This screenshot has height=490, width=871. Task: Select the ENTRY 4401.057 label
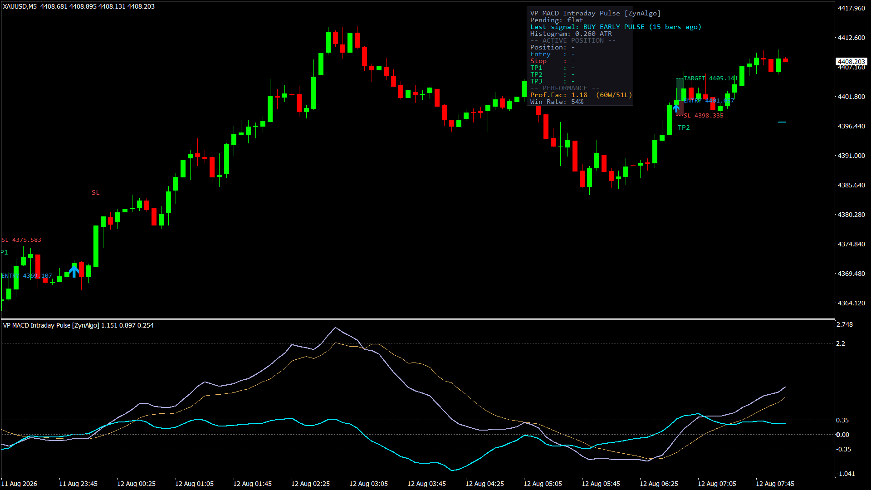coord(709,101)
